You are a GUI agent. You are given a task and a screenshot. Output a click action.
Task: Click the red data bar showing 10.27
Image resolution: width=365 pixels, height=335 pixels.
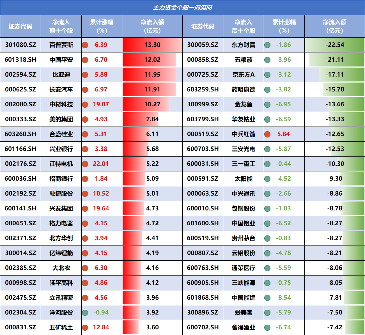(146, 104)
